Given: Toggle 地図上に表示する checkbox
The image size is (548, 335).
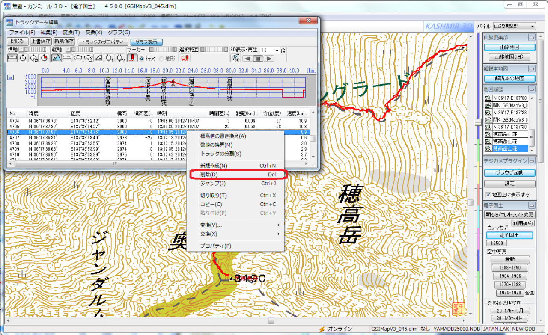Looking at the screenshot, I should pyautogui.click(x=489, y=195).
